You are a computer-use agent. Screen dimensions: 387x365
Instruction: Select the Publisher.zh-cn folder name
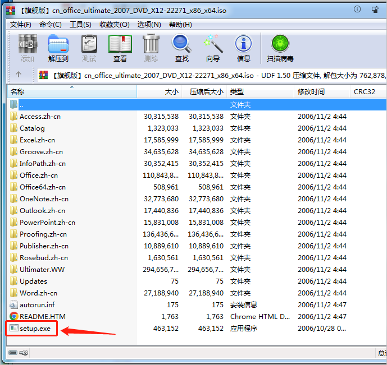click(x=44, y=246)
